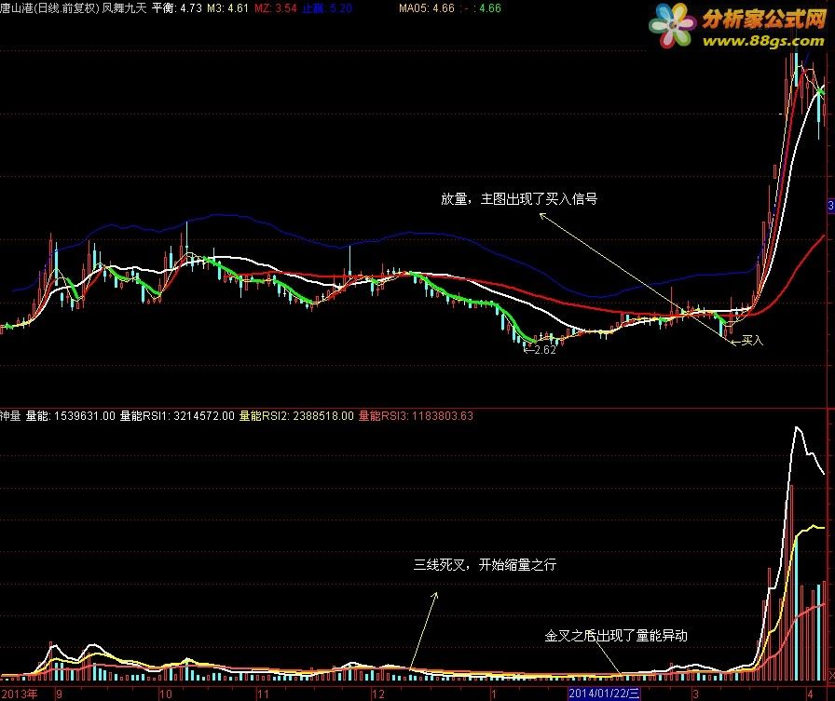Click the blue 止赢: 5.20 value
This screenshot has height=701, width=835.
point(327,8)
